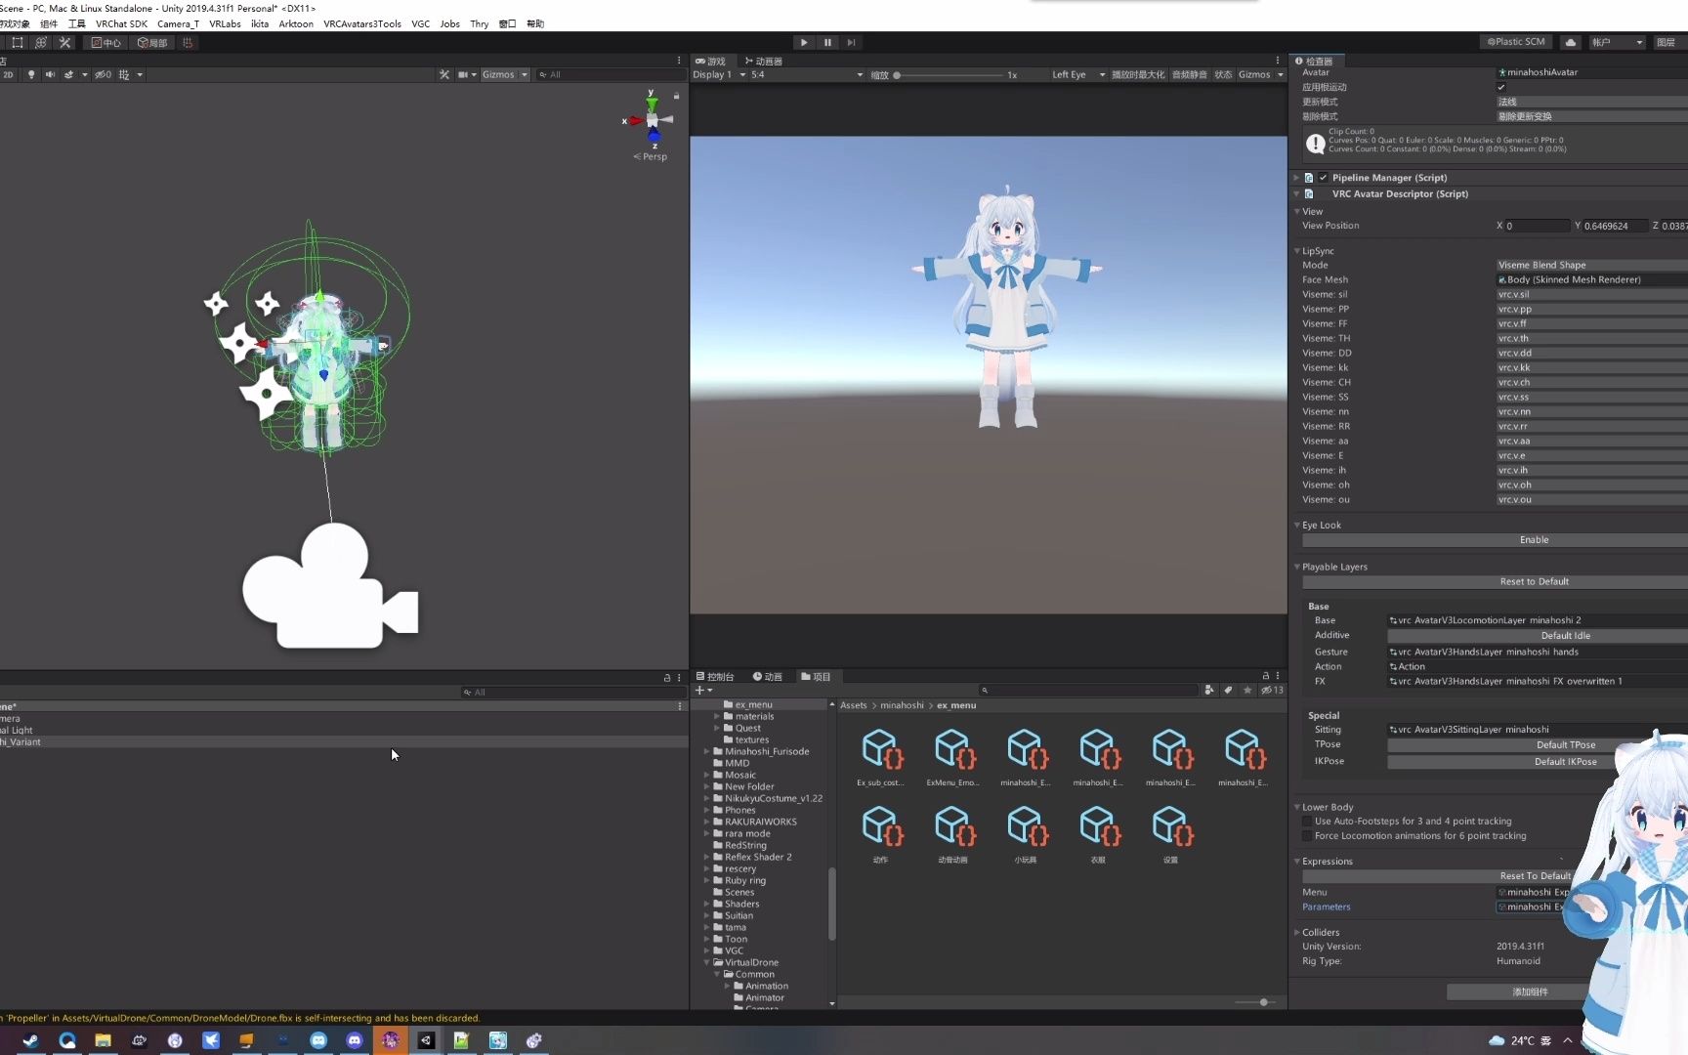Viewport: 1688px width, 1055px height.
Task: Select the RAKURAIWORKS folder
Action: click(x=760, y=823)
